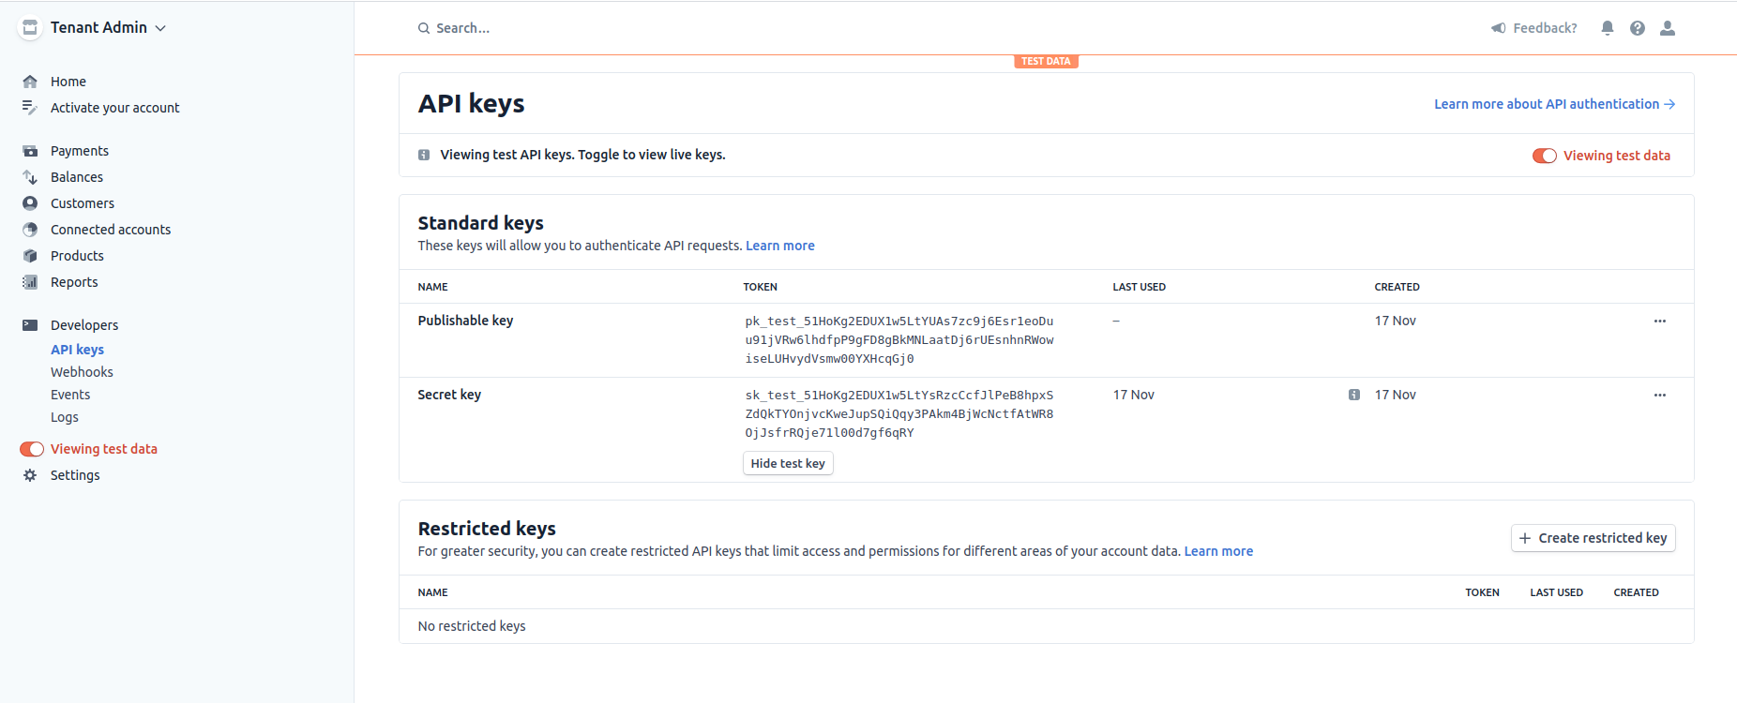Go to the Payments section
Screen dimensions: 1737x703
[79, 151]
